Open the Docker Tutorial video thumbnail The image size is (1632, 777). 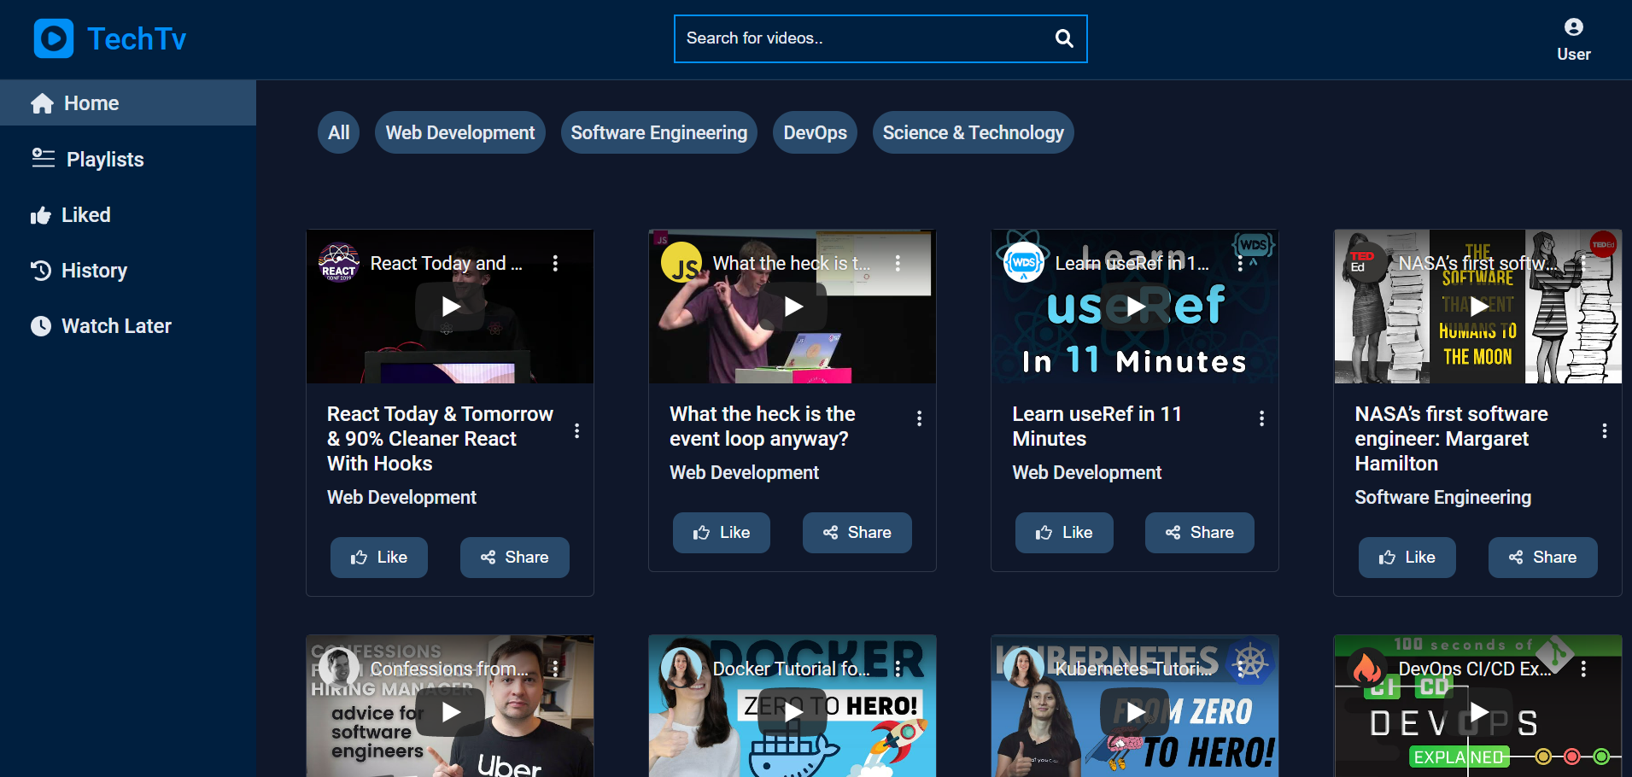pyautogui.click(x=793, y=706)
